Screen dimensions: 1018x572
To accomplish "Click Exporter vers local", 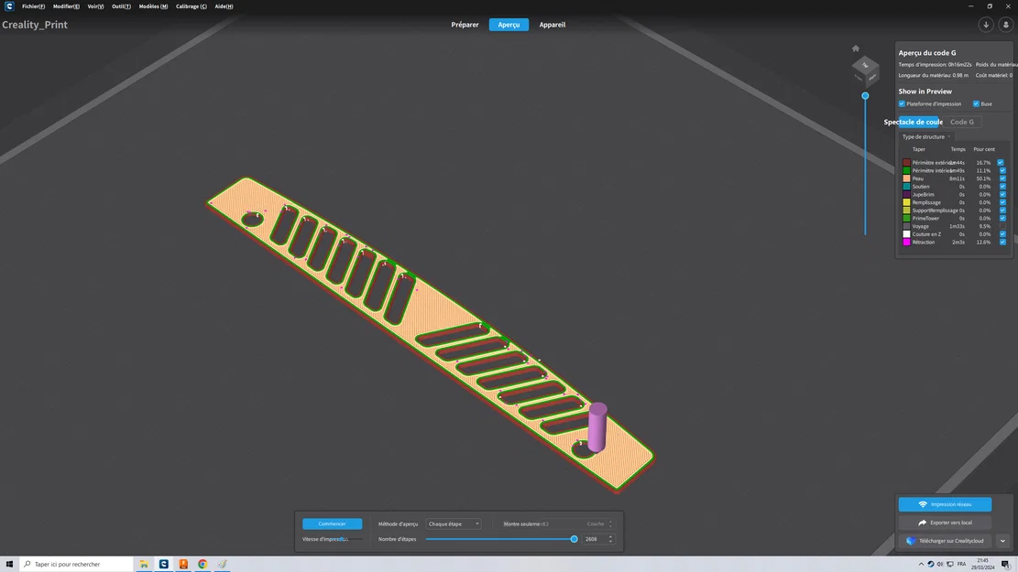I will coord(945,522).
